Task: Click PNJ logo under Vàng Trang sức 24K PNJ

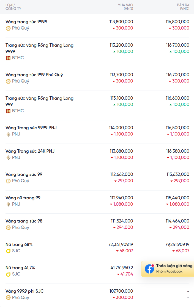Action: (8, 158)
